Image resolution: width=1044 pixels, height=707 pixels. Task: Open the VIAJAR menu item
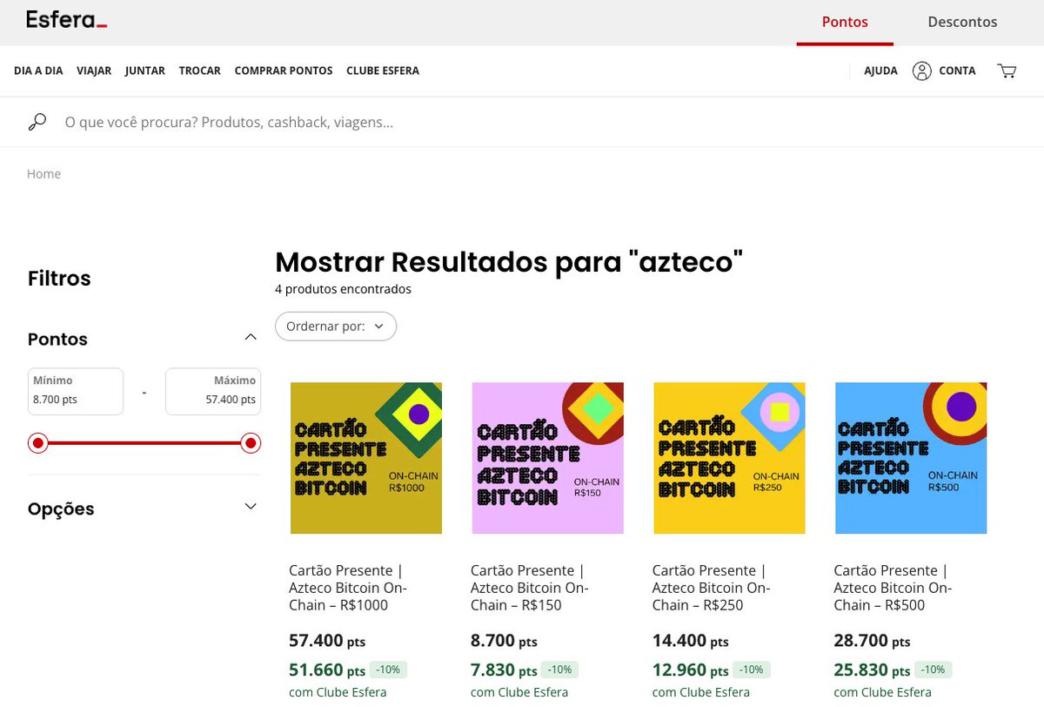tap(94, 71)
